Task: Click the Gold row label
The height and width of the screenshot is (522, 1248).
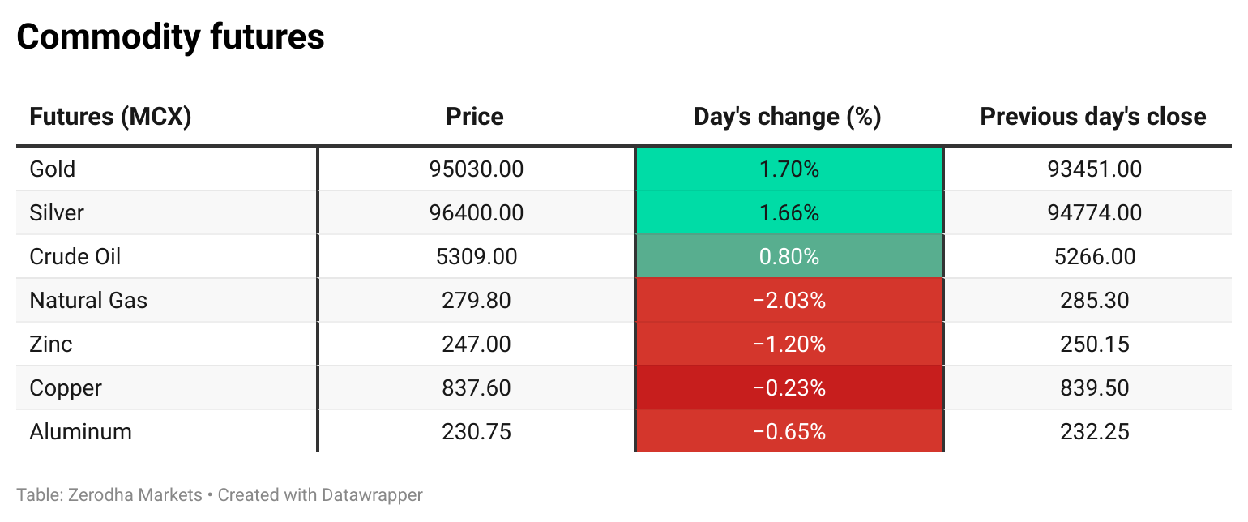Action: (x=53, y=169)
